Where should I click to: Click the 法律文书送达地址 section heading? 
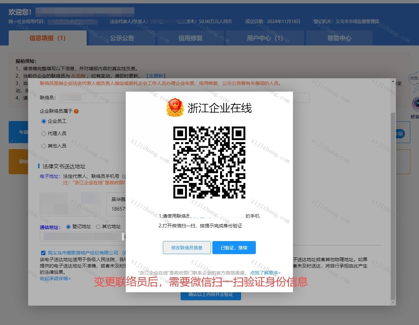[x=64, y=167]
